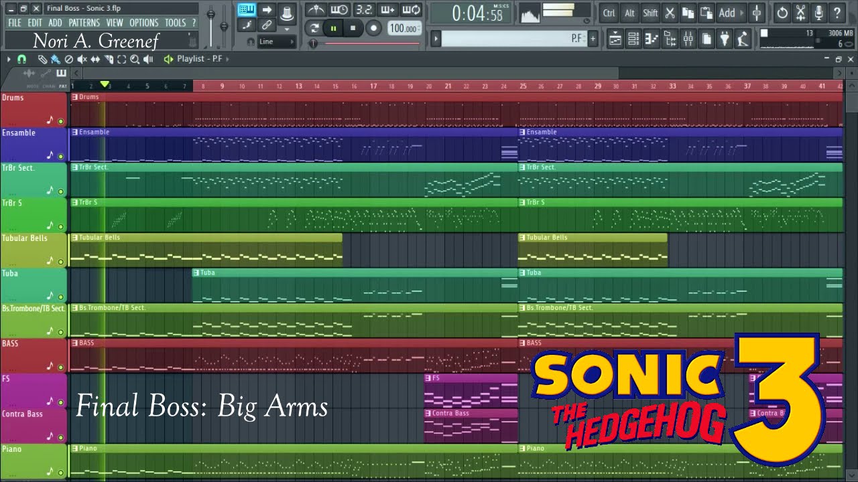The height and width of the screenshot is (482, 858).
Task: Click the typing keyboard to piano arrow icon
Action: click(267, 10)
